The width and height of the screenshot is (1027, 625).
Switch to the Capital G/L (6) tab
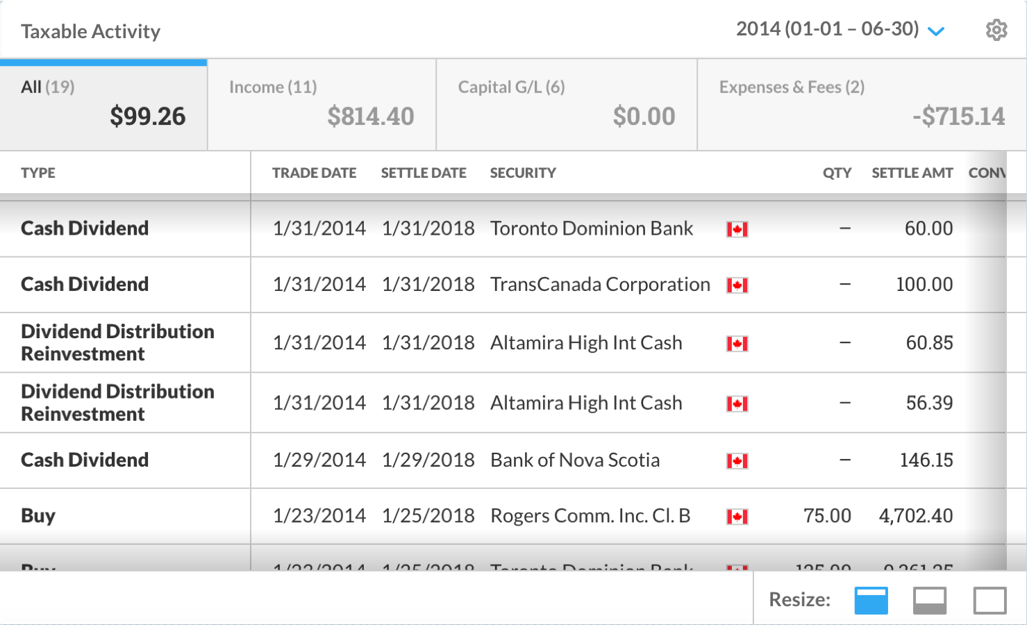566,104
